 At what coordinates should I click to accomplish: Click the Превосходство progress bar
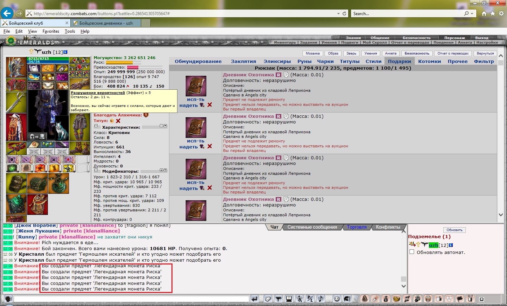145,67
